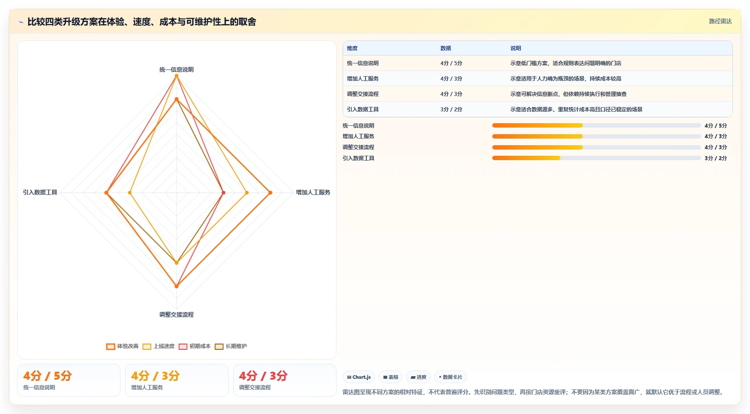This screenshot has height=414, width=750.
Task: Click the 调整交接流程 progress bar
Action: coord(596,147)
